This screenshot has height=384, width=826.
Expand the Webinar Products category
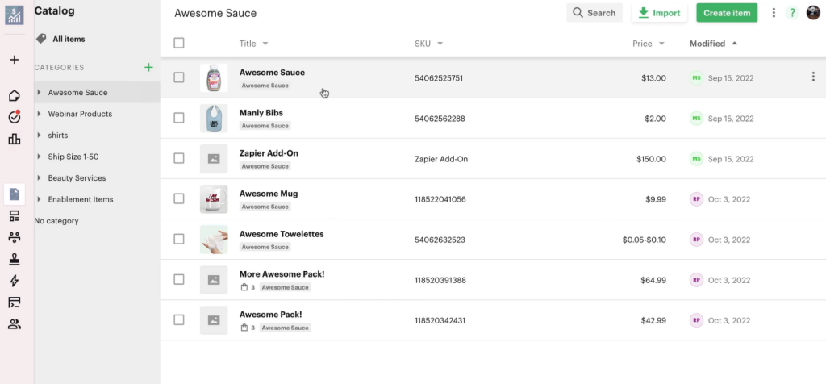[40, 114]
